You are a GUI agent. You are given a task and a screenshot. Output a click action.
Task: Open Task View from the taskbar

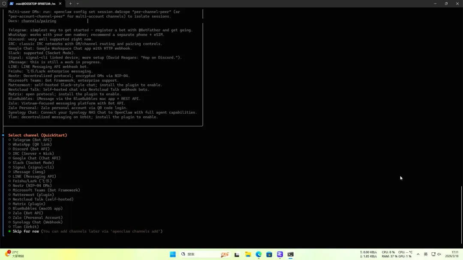(237, 254)
